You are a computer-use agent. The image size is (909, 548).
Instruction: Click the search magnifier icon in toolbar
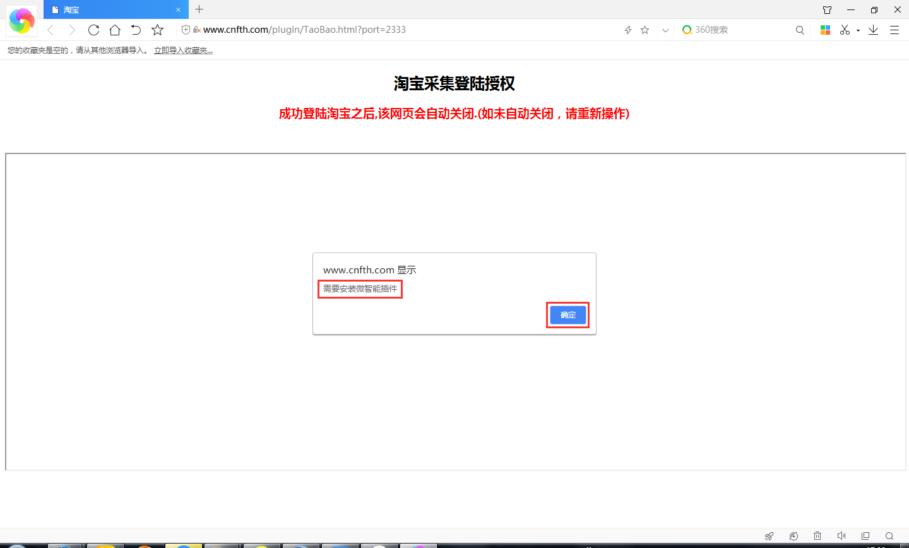click(800, 30)
